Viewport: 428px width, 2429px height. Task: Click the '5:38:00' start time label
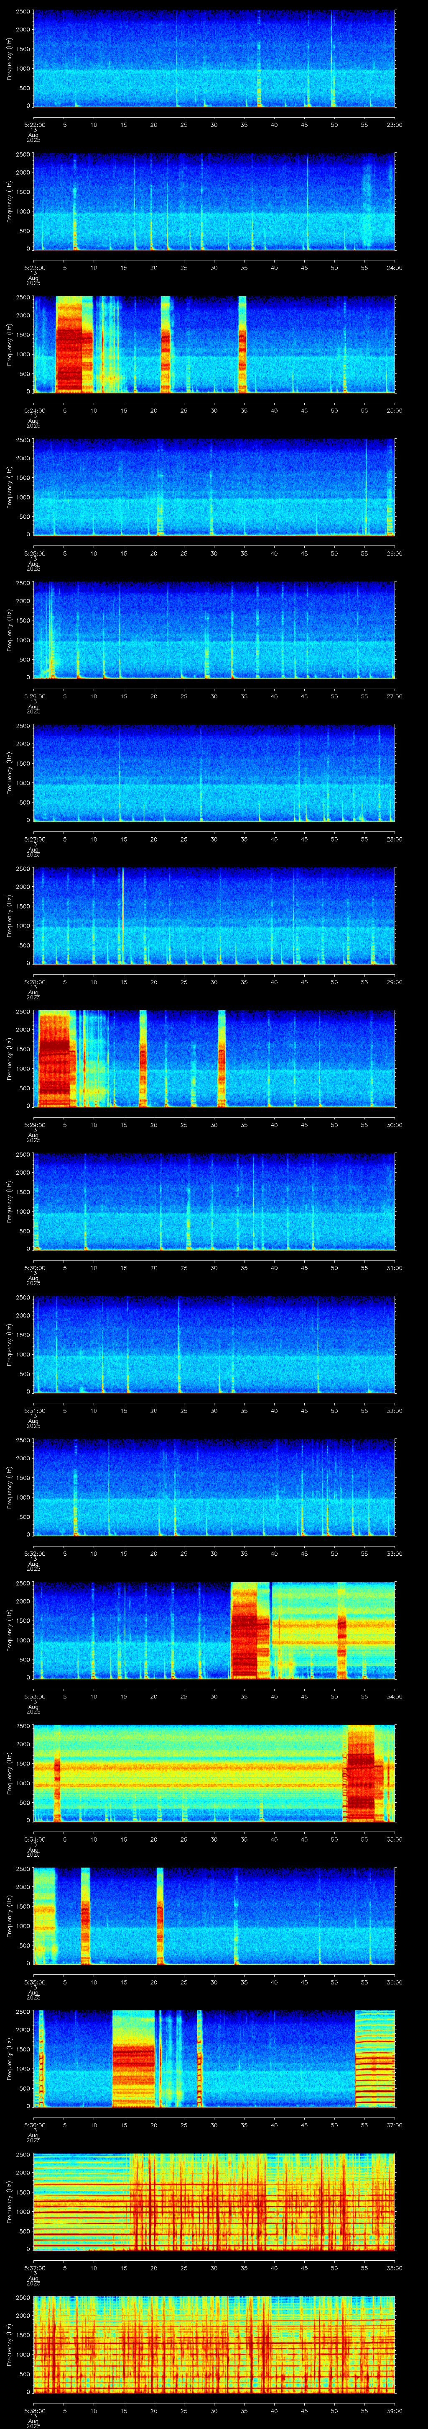pos(34,2411)
